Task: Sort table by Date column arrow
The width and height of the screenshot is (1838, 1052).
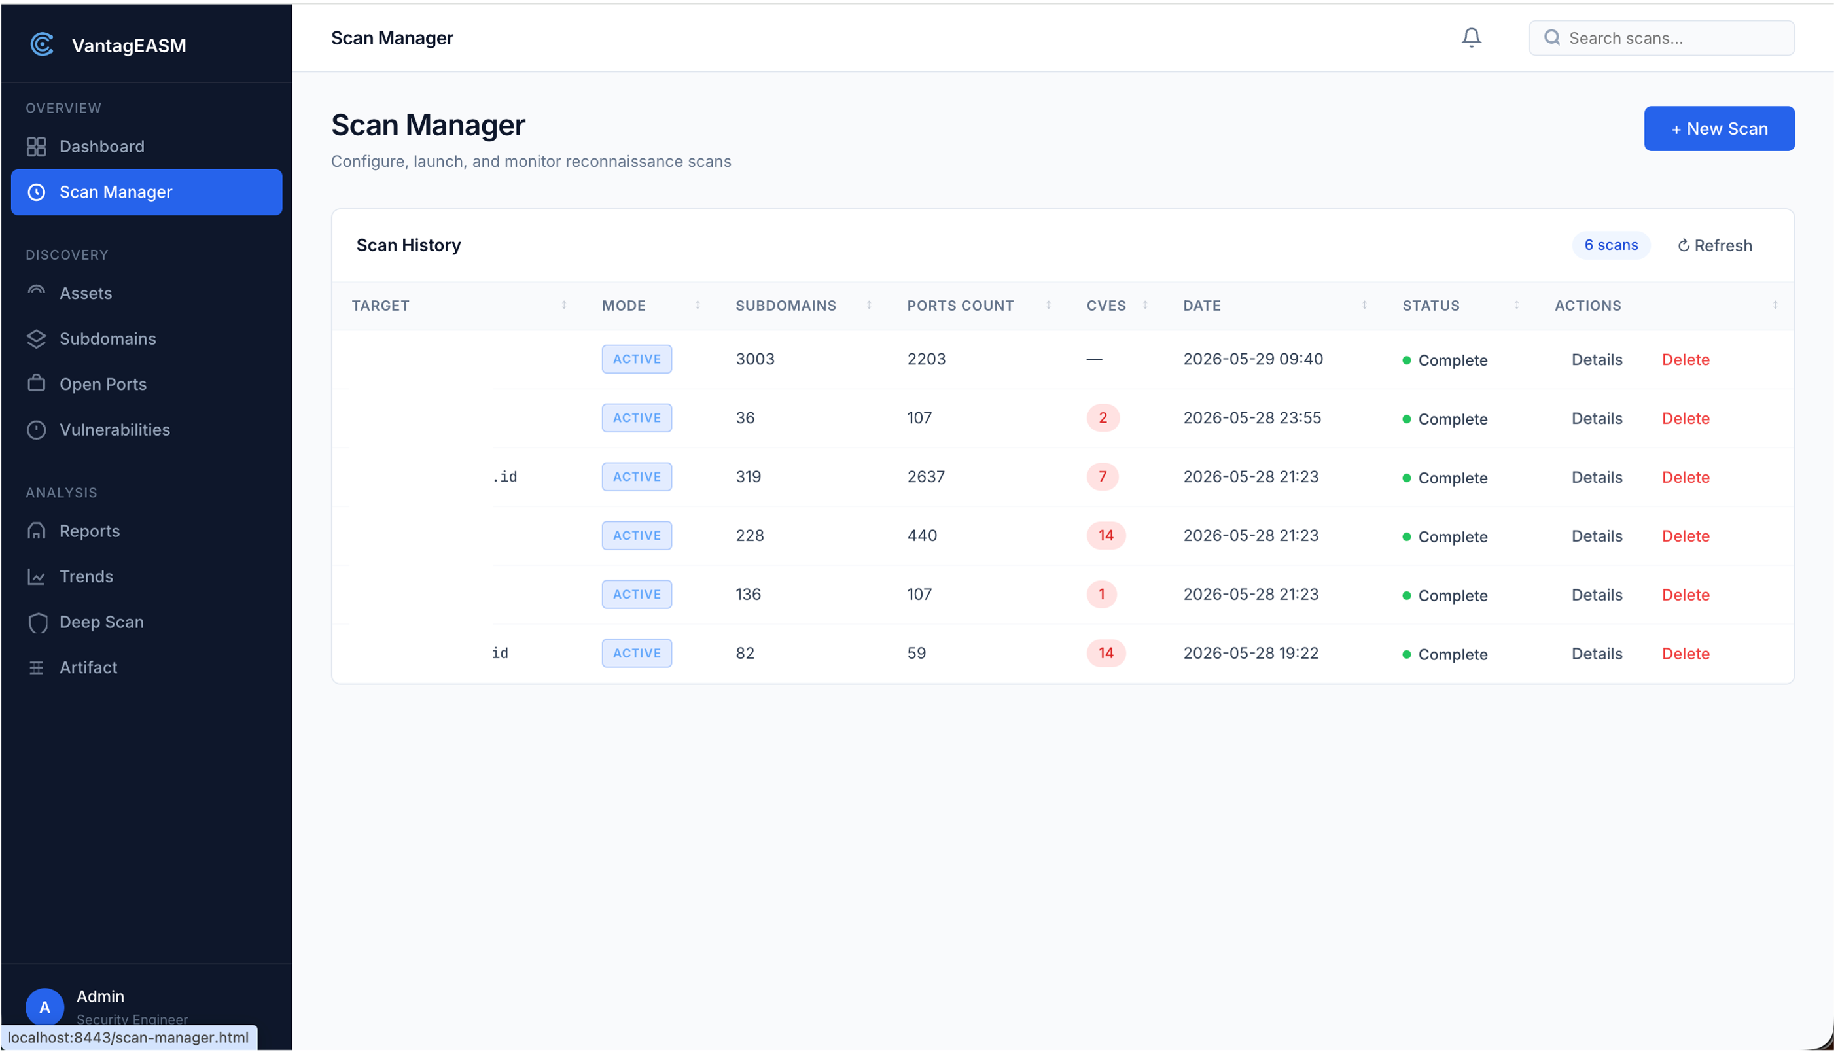Action: [1366, 305]
